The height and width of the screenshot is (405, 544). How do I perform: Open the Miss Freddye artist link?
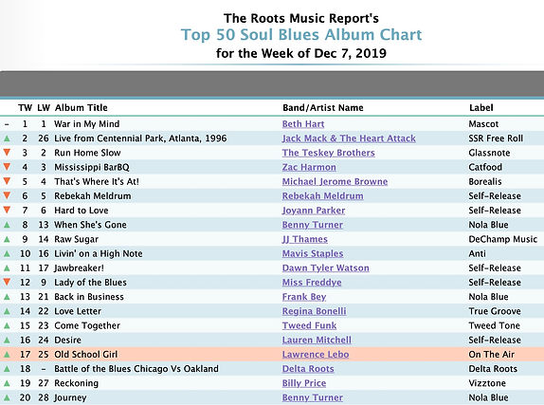[312, 283]
